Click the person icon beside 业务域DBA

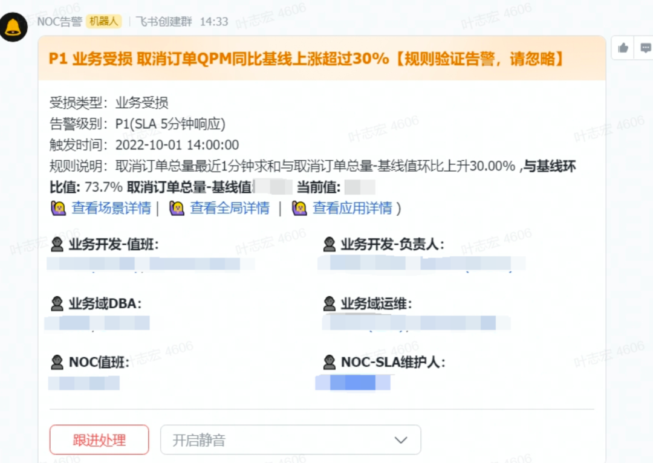click(x=57, y=303)
